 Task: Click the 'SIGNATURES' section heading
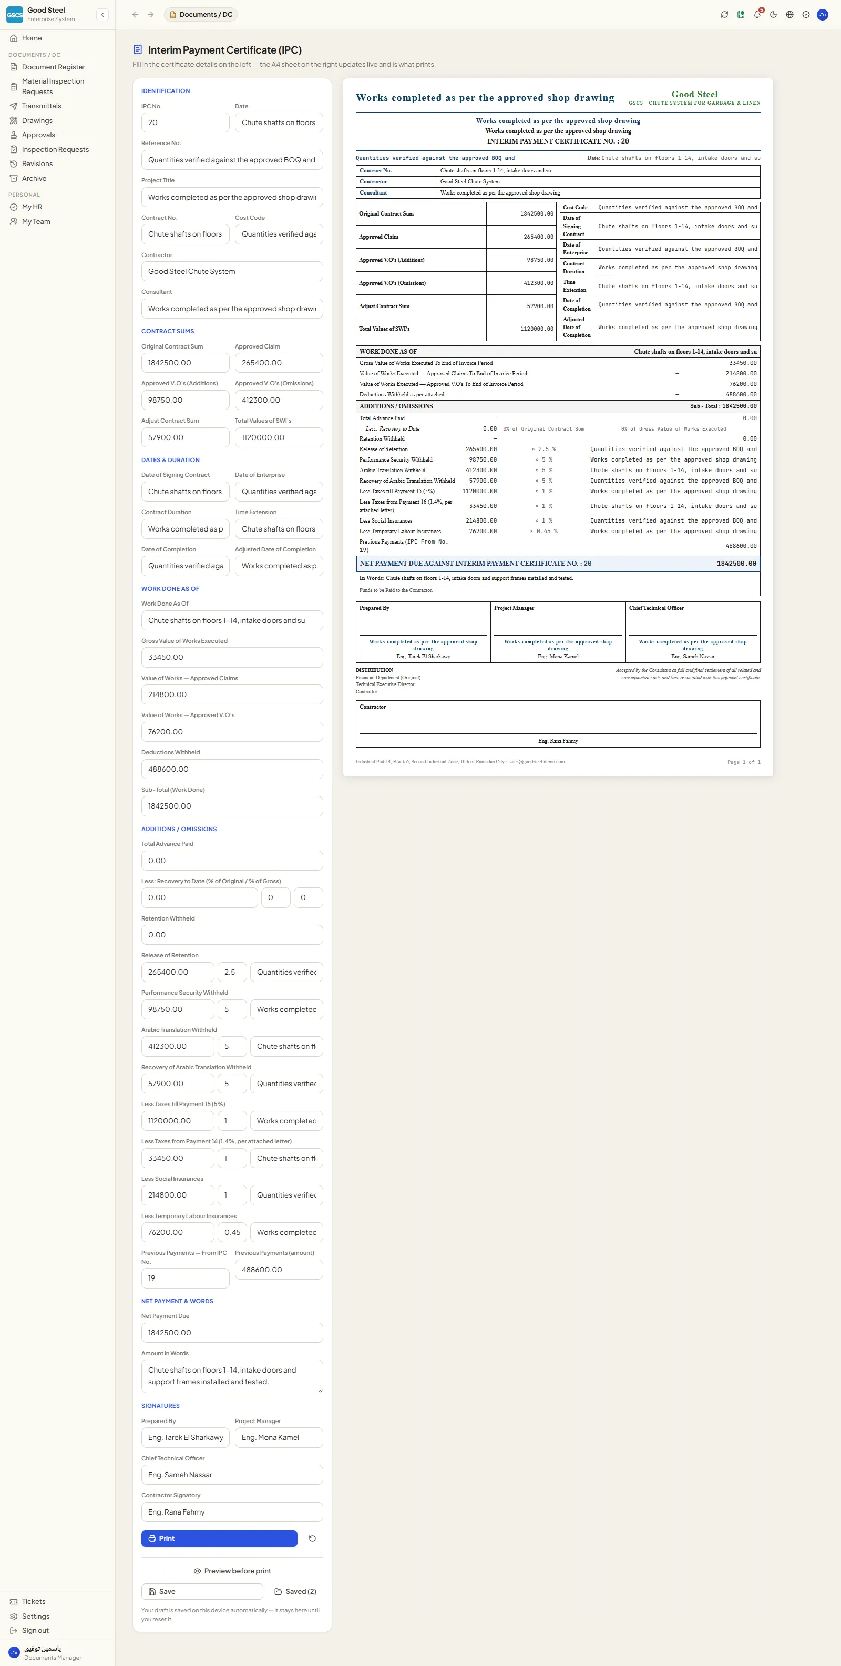(x=160, y=1406)
